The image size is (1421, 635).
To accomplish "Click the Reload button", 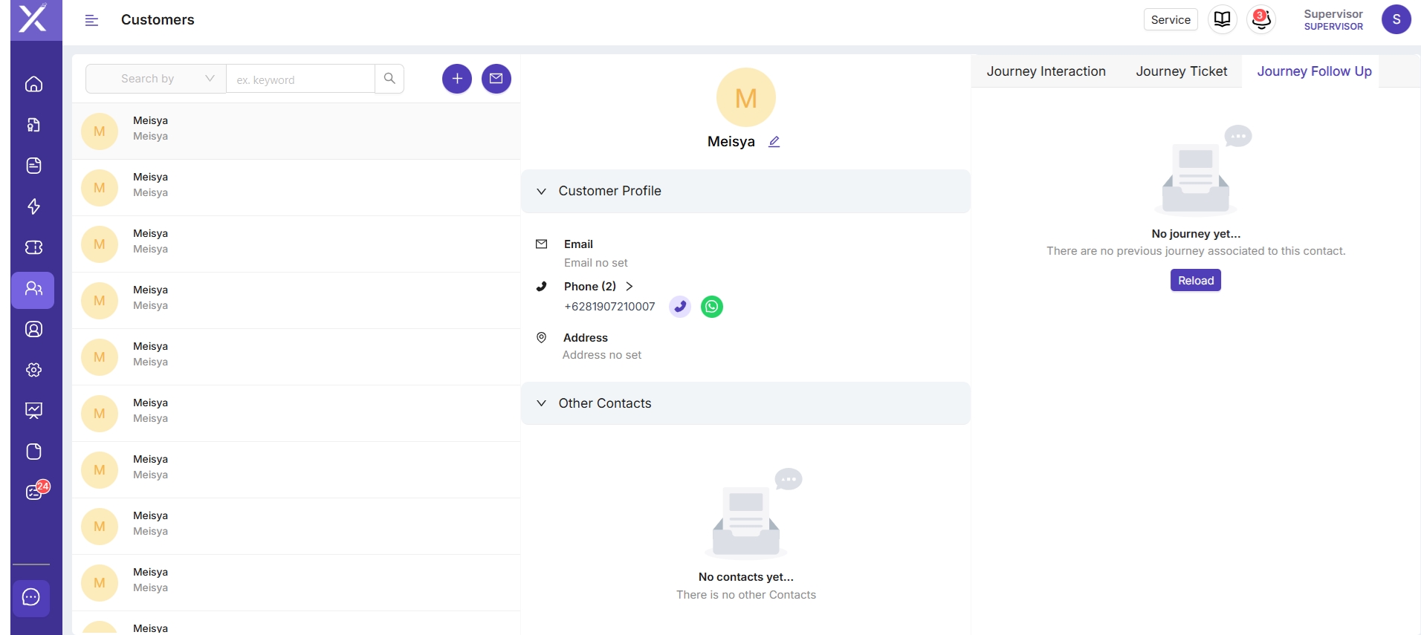I will click(1195, 281).
